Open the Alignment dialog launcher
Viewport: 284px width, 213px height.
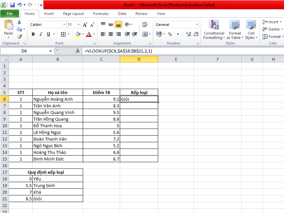tap(150, 44)
